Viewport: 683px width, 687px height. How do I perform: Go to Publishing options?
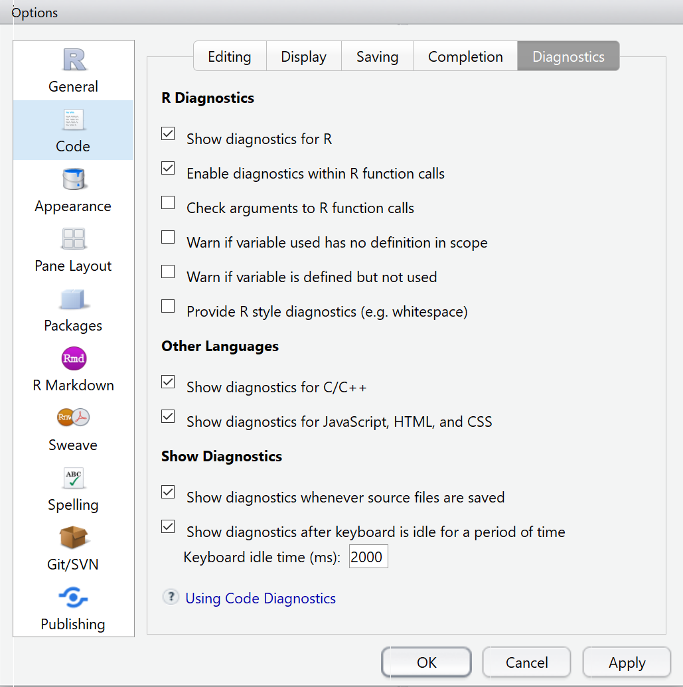(x=73, y=609)
